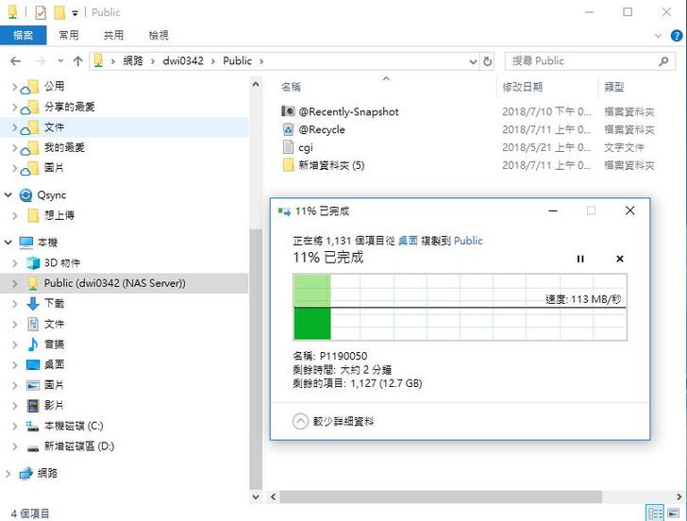This screenshot has height=521, width=687.
Task: Switch to large icons view icon
Action: pyautogui.click(x=673, y=513)
